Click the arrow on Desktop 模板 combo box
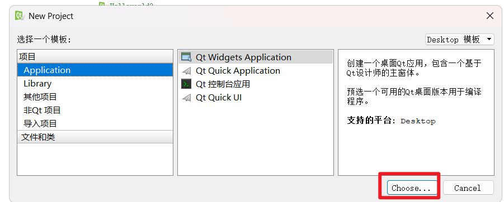The width and height of the screenshot is (504, 202). tap(489, 40)
